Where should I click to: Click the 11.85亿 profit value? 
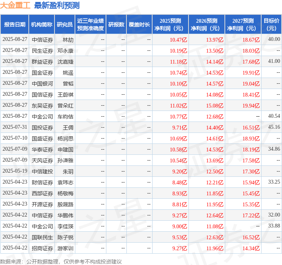(x=215, y=193)
